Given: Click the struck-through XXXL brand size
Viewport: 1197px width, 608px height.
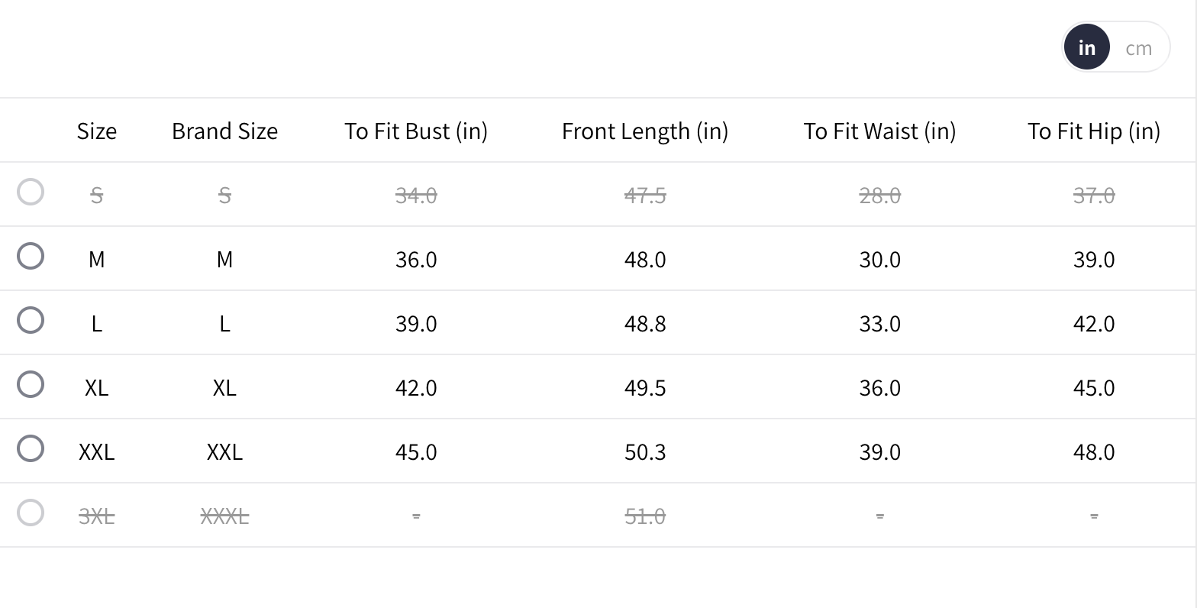Looking at the screenshot, I should coord(224,516).
